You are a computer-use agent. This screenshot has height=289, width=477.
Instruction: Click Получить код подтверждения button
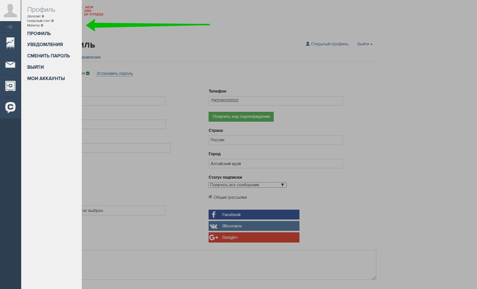241,117
